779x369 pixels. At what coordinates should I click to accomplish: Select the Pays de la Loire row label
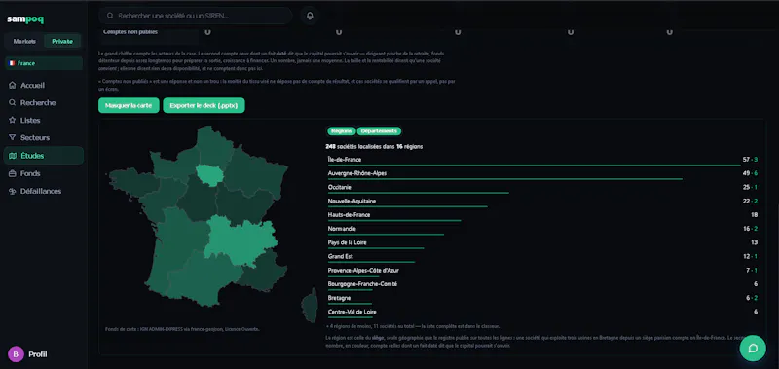coord(348,242)
